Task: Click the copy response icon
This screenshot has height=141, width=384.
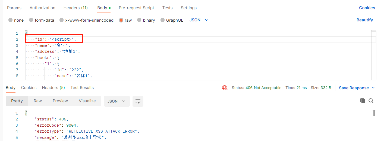Action: point(363,101)
